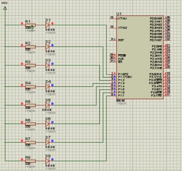Image resolution: width=182 pixels, height=171 pixels.
Task: Select pin P1.7 numbered 8
Action: coord(113,95)
